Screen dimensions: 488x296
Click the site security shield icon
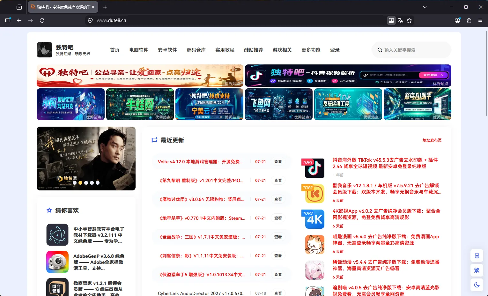tap(90, 20)
